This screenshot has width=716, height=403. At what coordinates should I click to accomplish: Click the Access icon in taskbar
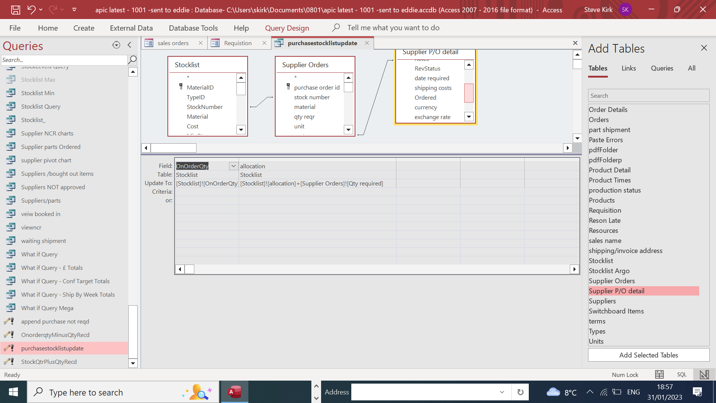(x=235, y=392)
